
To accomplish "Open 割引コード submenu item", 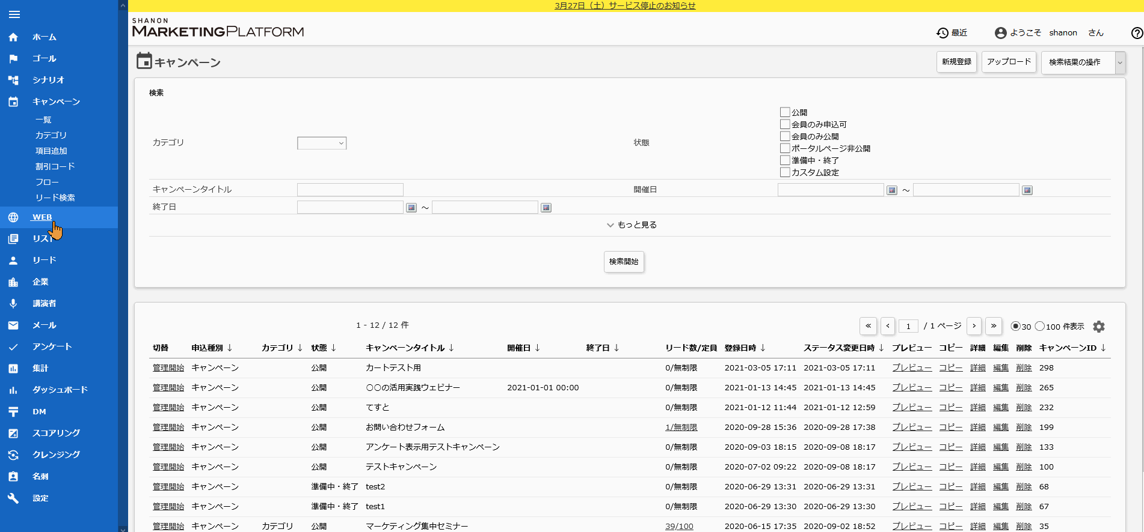I will point(55,167).
